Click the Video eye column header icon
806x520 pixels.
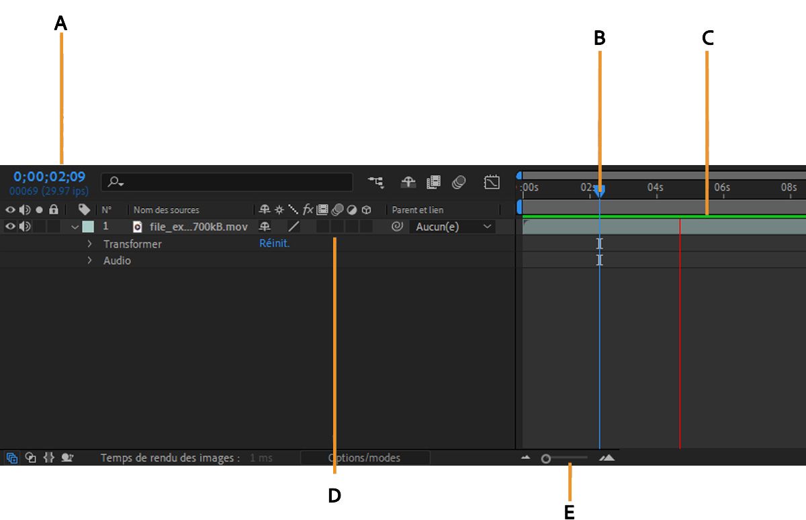point(10,210)
